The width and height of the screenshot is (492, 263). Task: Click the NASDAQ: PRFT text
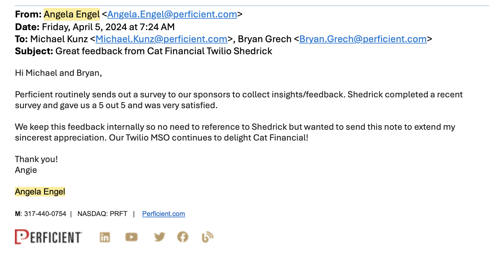pos(102,214)
